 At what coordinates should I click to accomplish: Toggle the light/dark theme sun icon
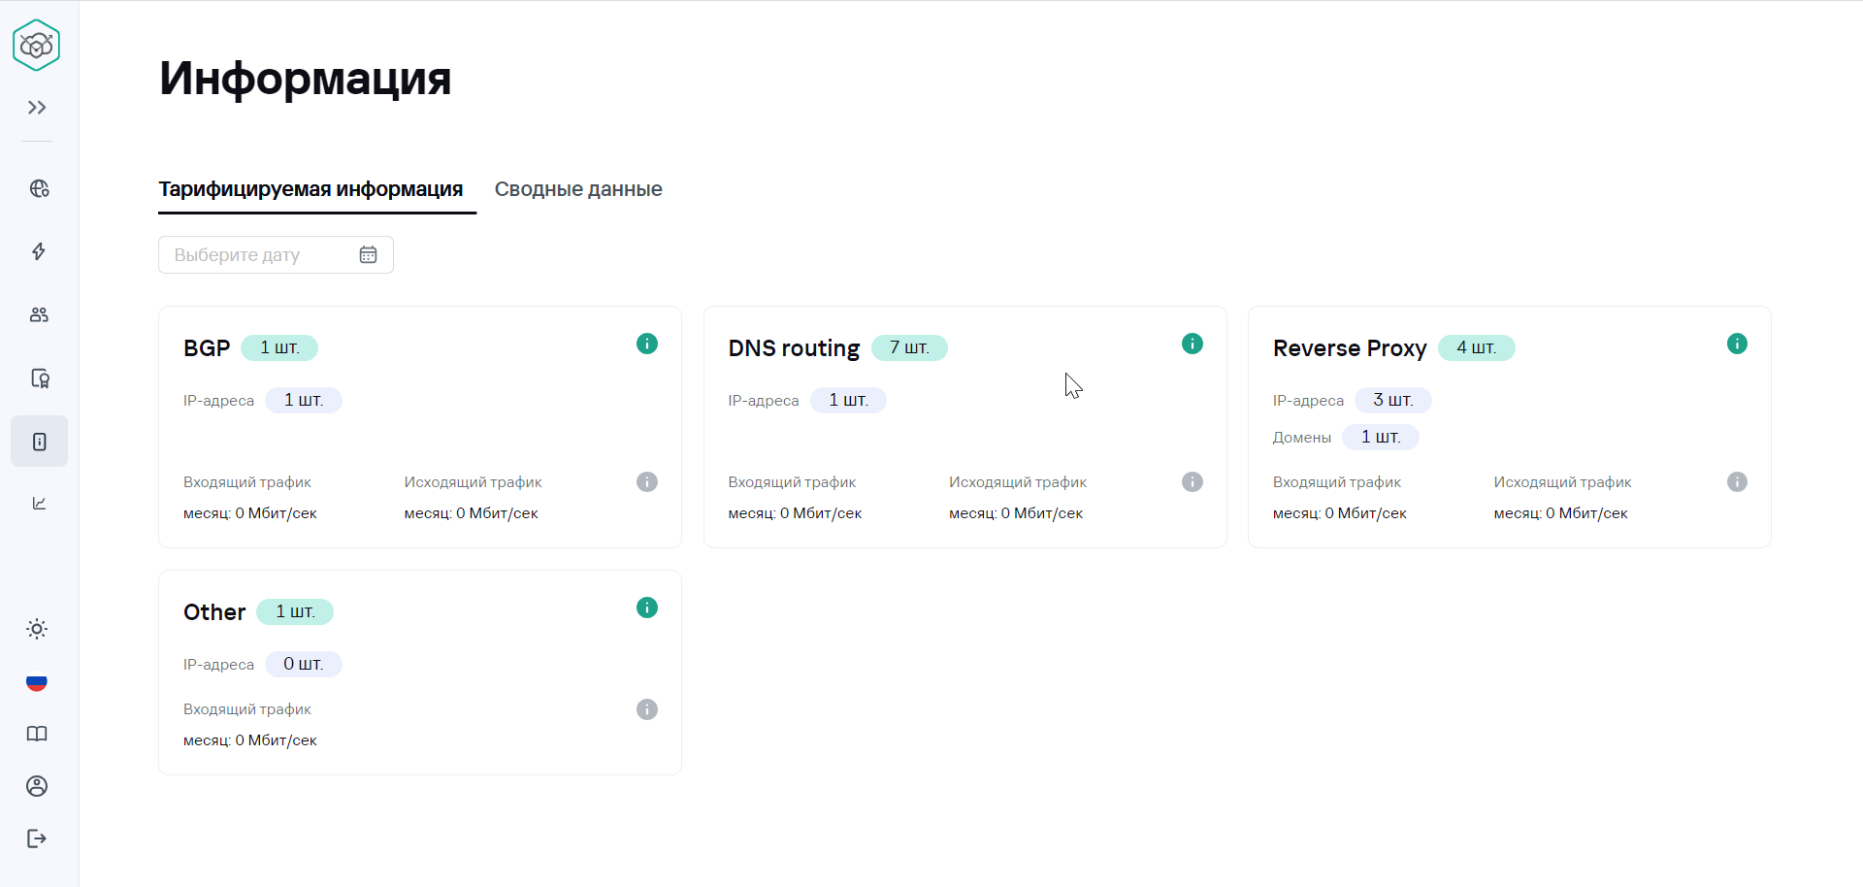[37, 629]
